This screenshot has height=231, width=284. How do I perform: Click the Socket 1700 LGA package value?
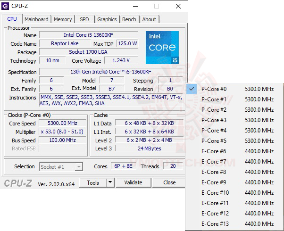(x=88, y=52)
